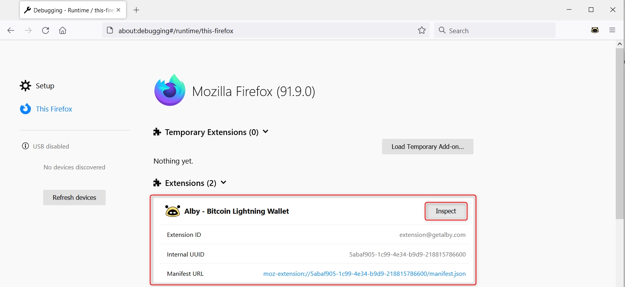Bookmark this page with the star icon
Image resolution: width=625 pixels, height=287 pixels.
[422, 30]
